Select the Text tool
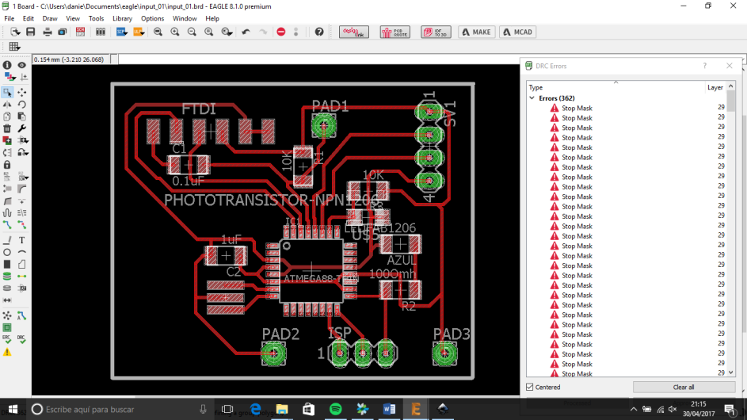Viewport: 747px width, 420px height. [22, 240]
